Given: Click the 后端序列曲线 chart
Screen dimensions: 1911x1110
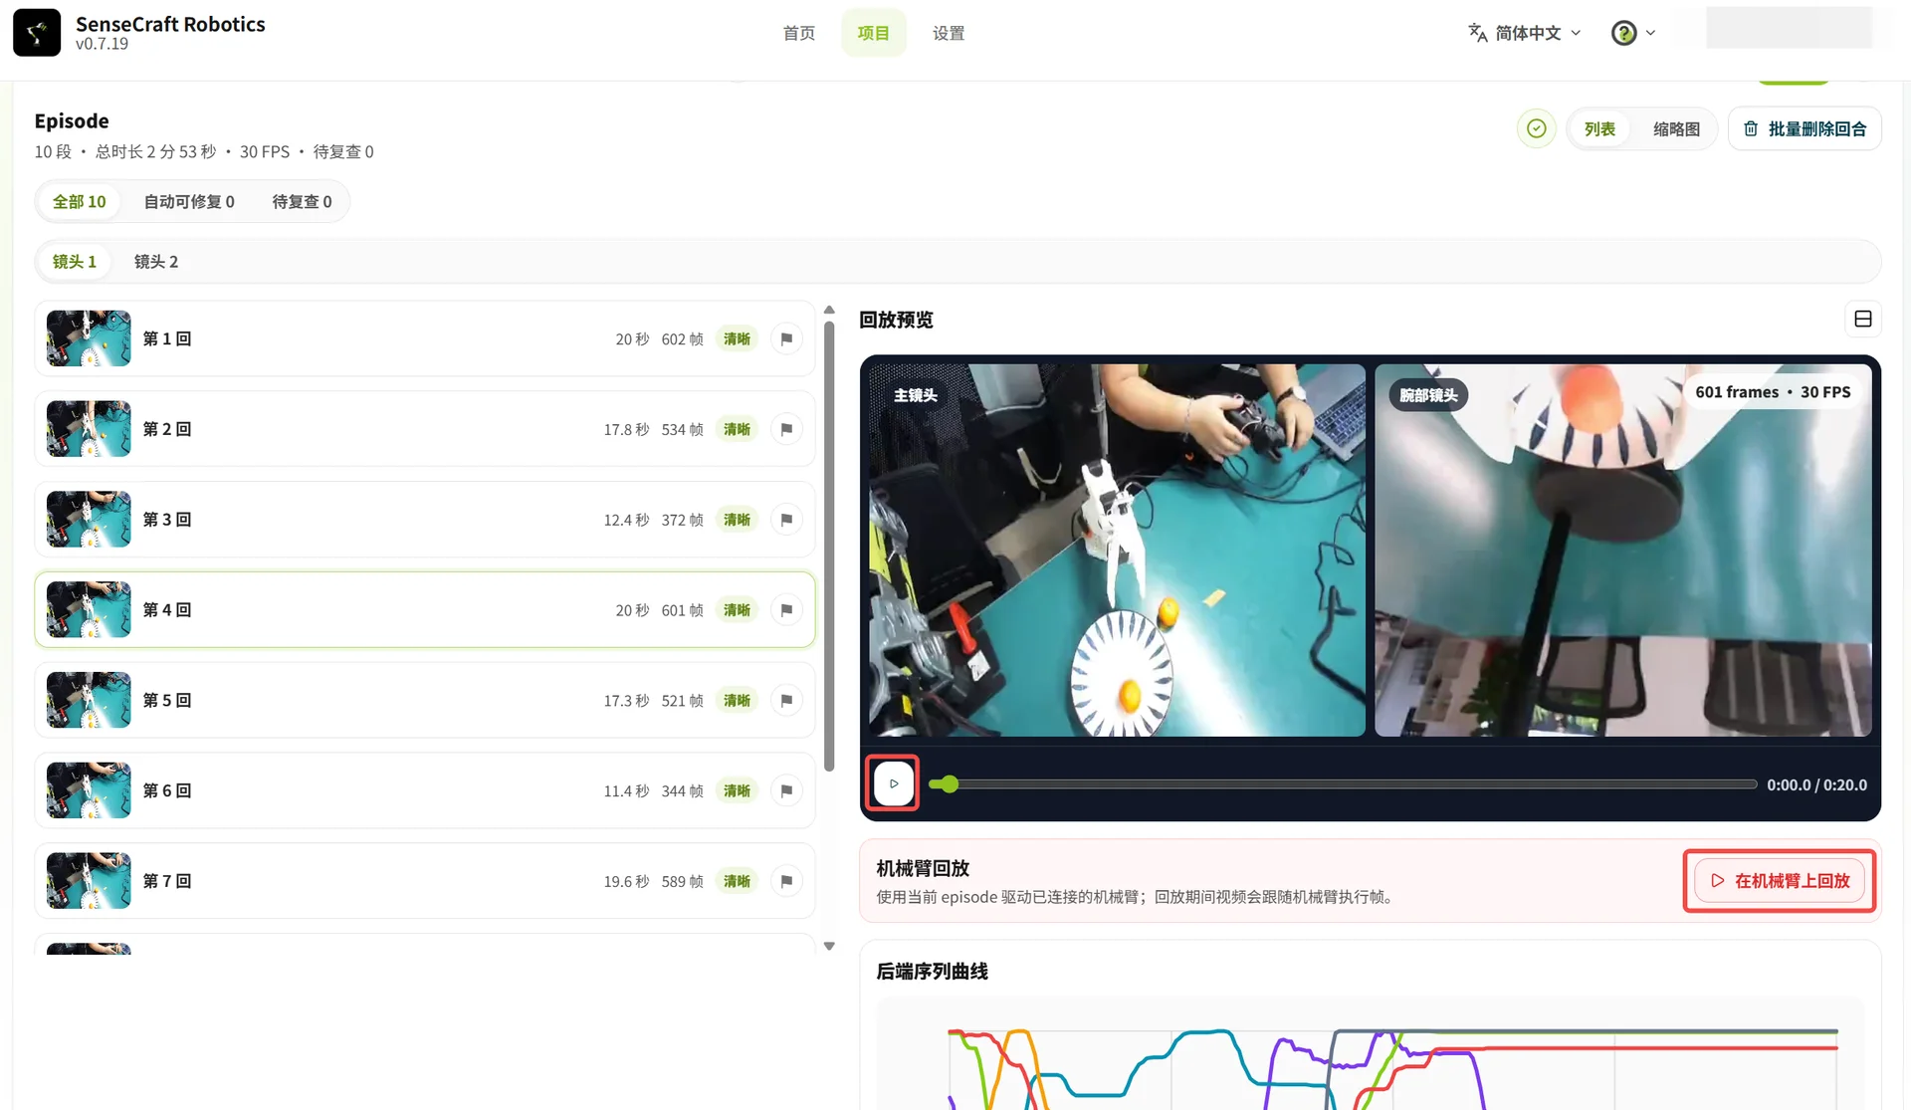Looking at the screenshot, I should pos(1371,1053).
